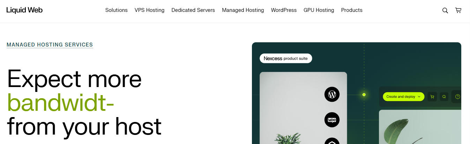Viewport: 470px width, 144px height.
Task: Click the partially visible hexagon logo icon
Action: point(332,141)
